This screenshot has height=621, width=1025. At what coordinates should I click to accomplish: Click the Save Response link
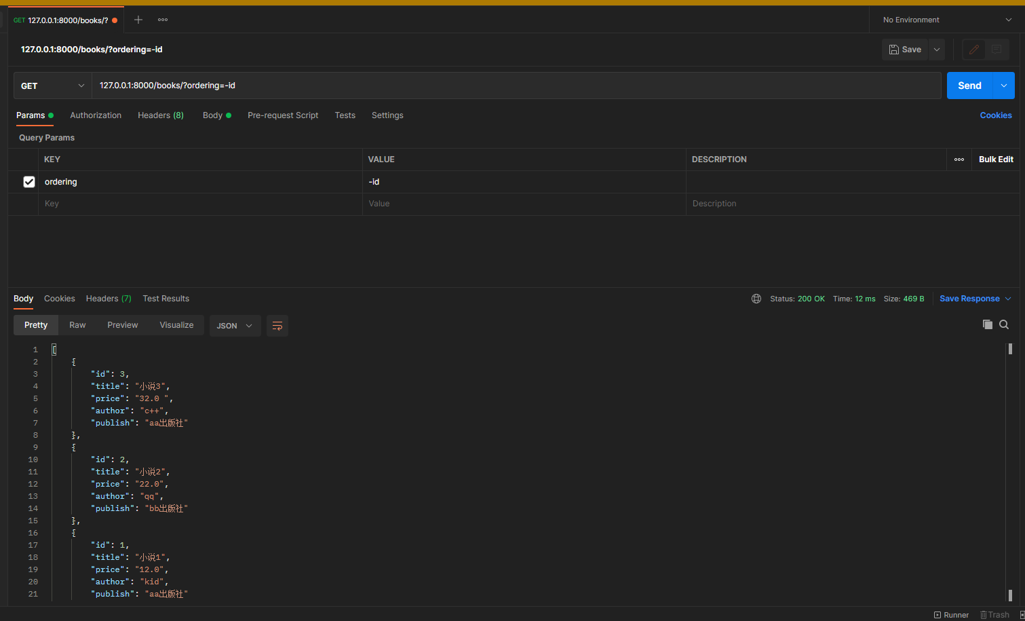(x=969, y=299)
